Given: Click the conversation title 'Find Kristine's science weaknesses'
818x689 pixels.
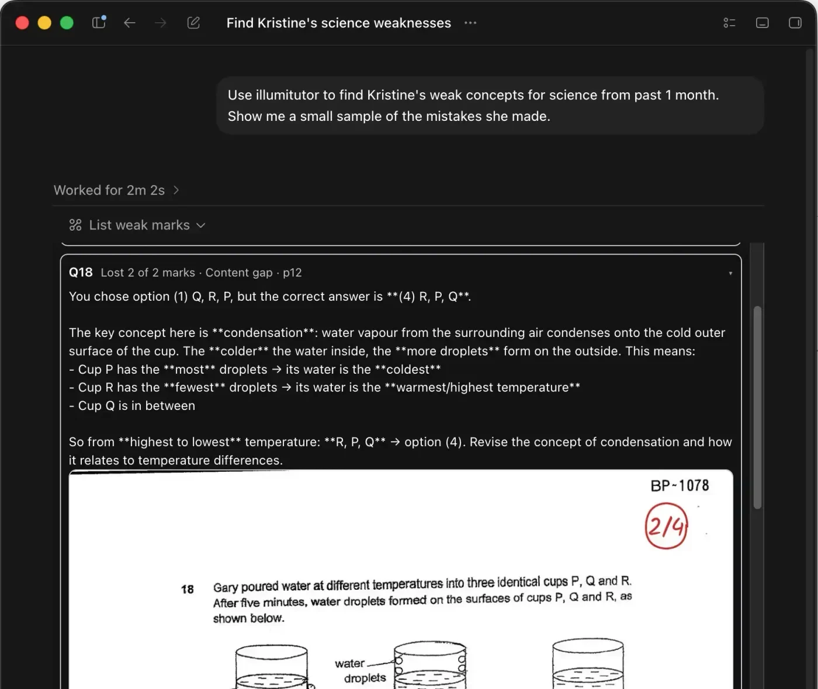Looking at the screenshot, I should pyautogui.click(x=339, y=23).
